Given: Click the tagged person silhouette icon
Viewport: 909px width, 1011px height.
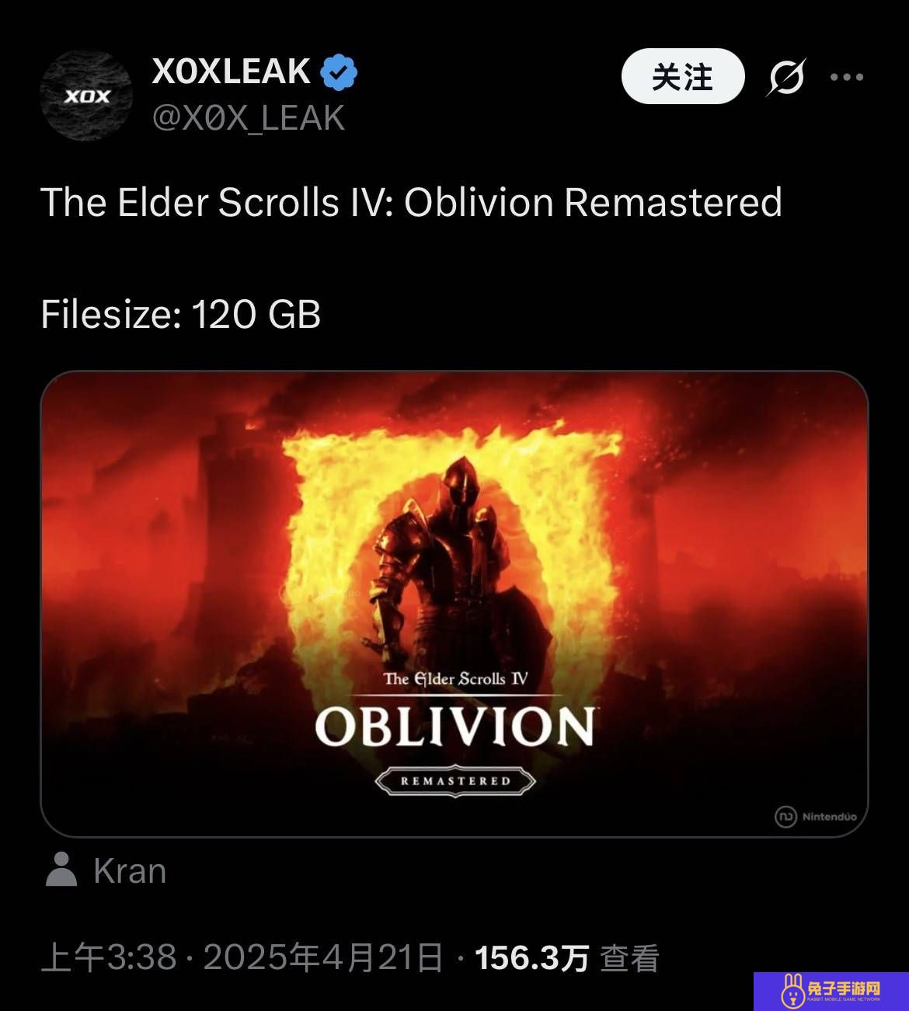Looking at the screenshot, I should click(61, 870).
